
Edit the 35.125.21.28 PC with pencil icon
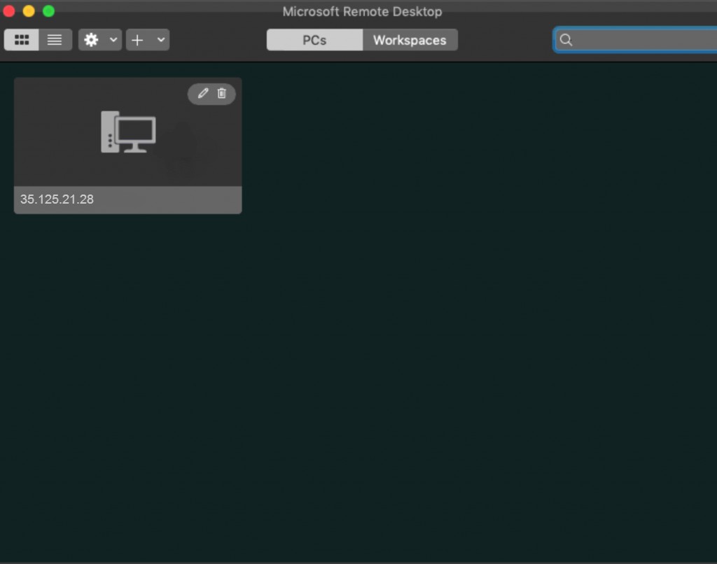(x=203, y=93)
